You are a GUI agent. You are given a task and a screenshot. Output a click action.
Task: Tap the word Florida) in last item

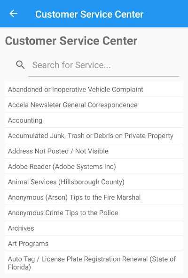click(x=19, y=267)
